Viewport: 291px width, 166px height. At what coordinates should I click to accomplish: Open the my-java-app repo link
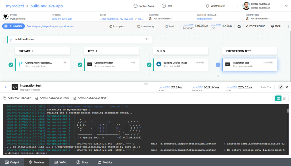tap(117, 19)
